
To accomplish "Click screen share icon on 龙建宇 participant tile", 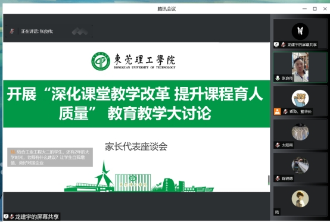I will pos(276,45).
